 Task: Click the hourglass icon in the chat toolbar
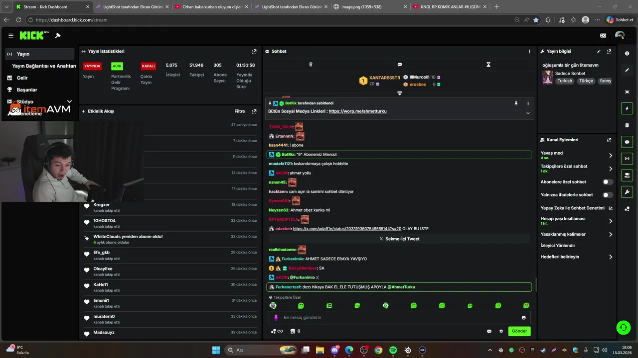[x=488, y=65]
